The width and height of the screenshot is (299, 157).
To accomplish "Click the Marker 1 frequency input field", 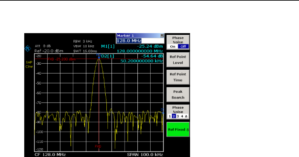I will [140, 41].
